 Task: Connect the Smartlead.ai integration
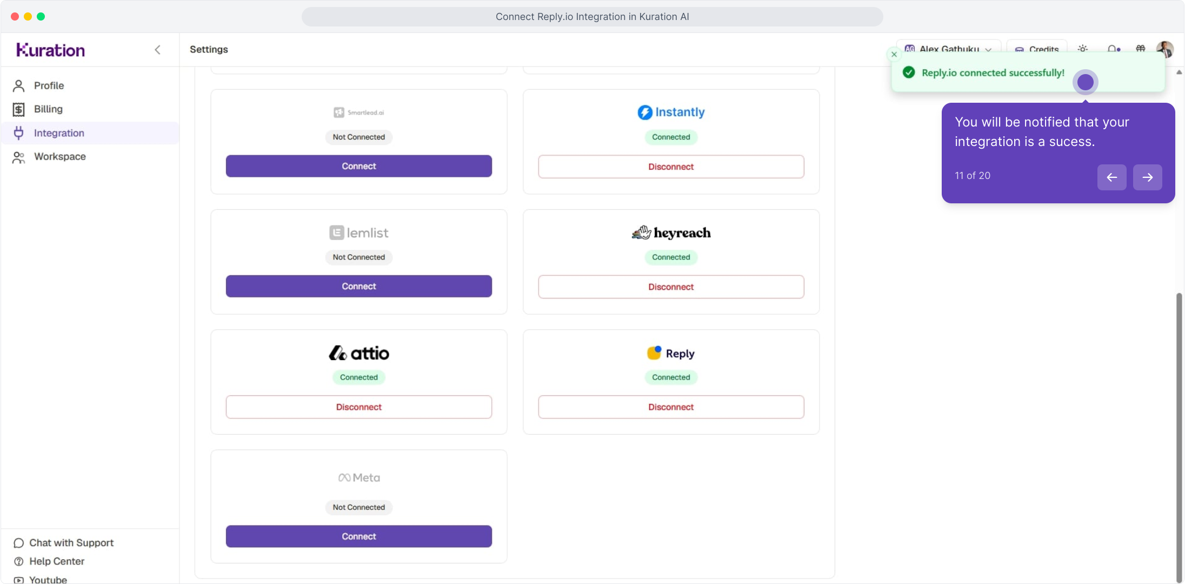[359, 166]
